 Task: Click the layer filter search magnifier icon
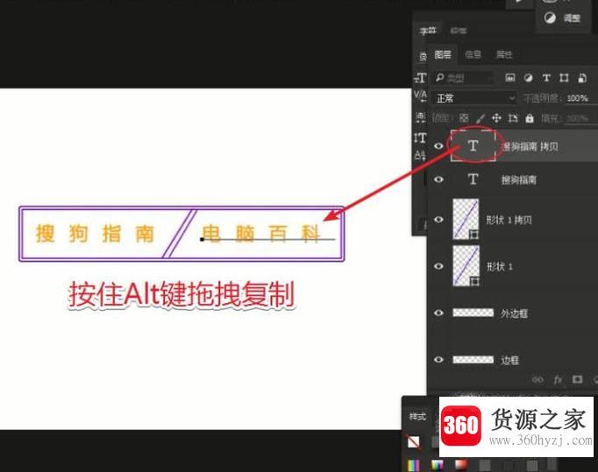(x=439, y=78)
